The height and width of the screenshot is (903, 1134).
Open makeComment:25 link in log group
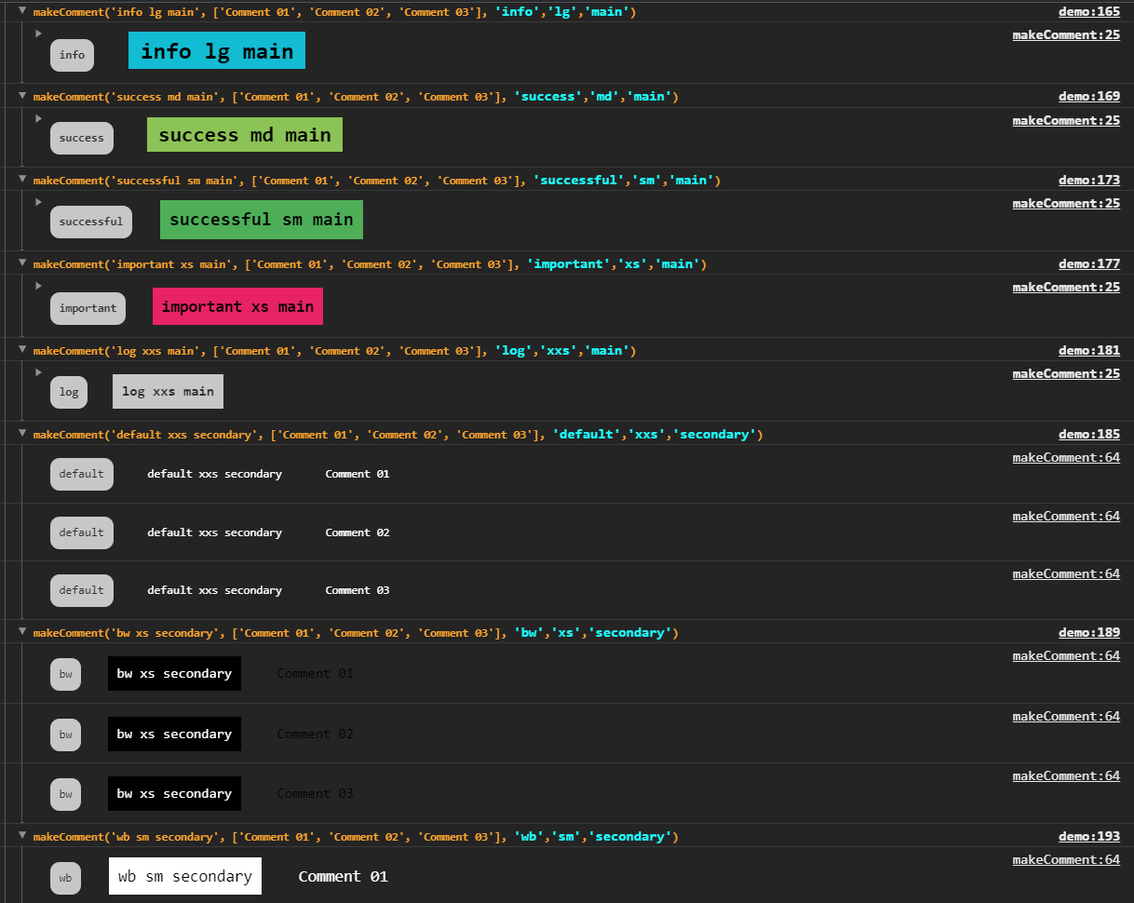[1066, 373]
